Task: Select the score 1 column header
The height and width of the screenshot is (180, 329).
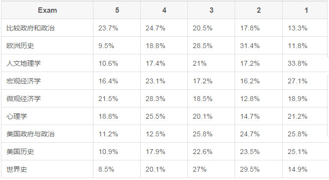Action: coord(306,10)
